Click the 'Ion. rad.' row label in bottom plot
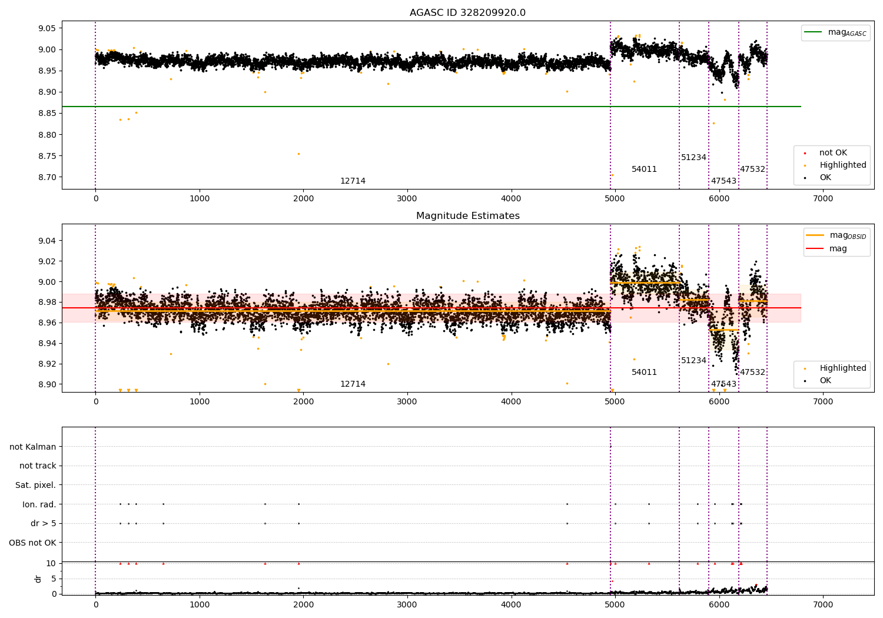This screenshot has width=883, height=618. [39, 504]
